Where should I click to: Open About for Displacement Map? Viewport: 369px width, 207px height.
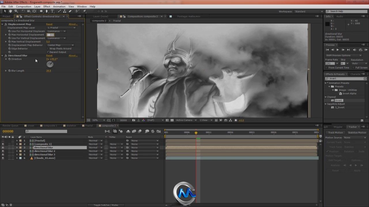coord(73,24)
